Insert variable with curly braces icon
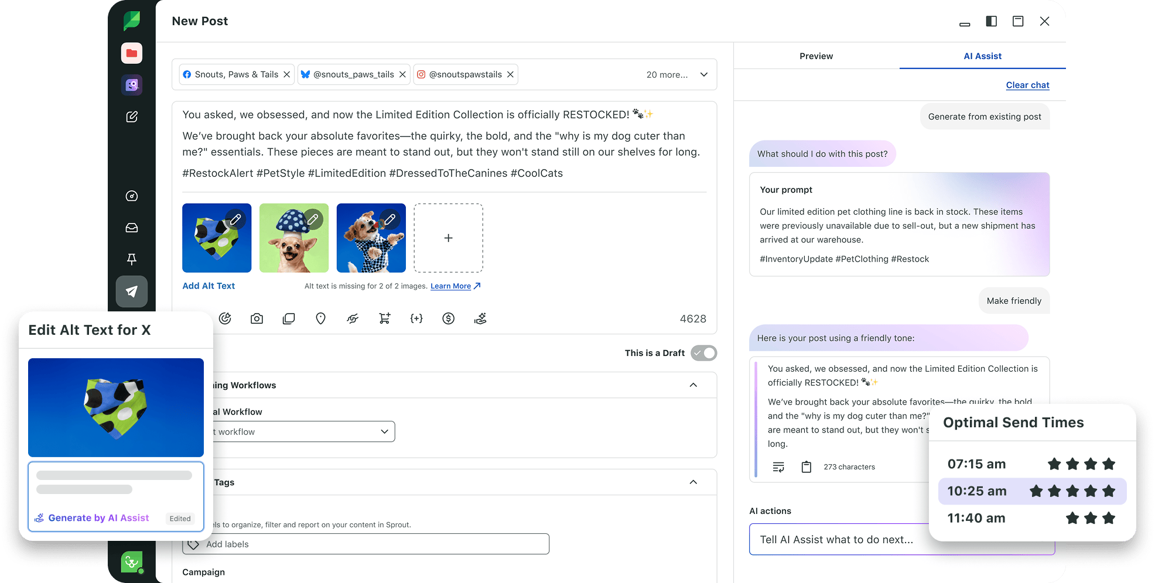Viewport: 1155px width, 583px height. [416, 318]
